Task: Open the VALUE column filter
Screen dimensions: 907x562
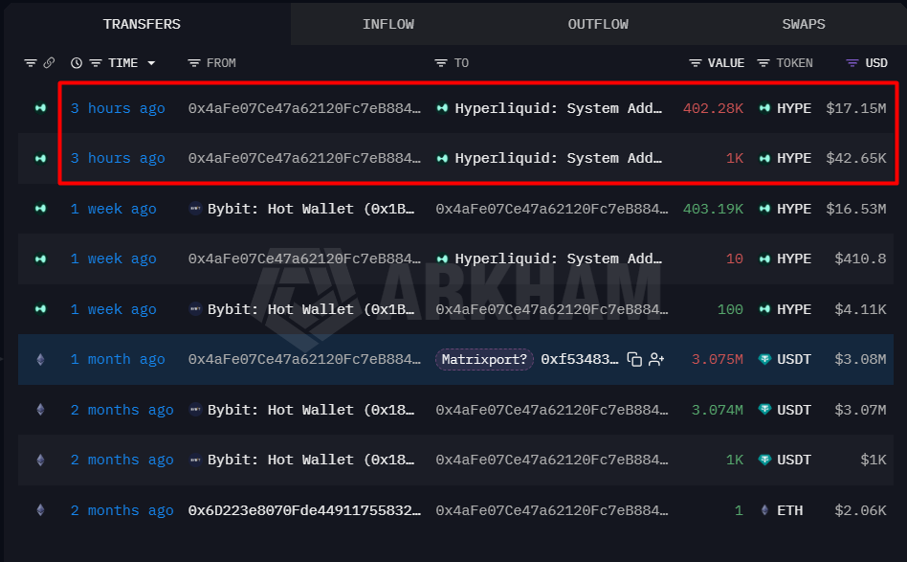Action: tap(696, 62)
